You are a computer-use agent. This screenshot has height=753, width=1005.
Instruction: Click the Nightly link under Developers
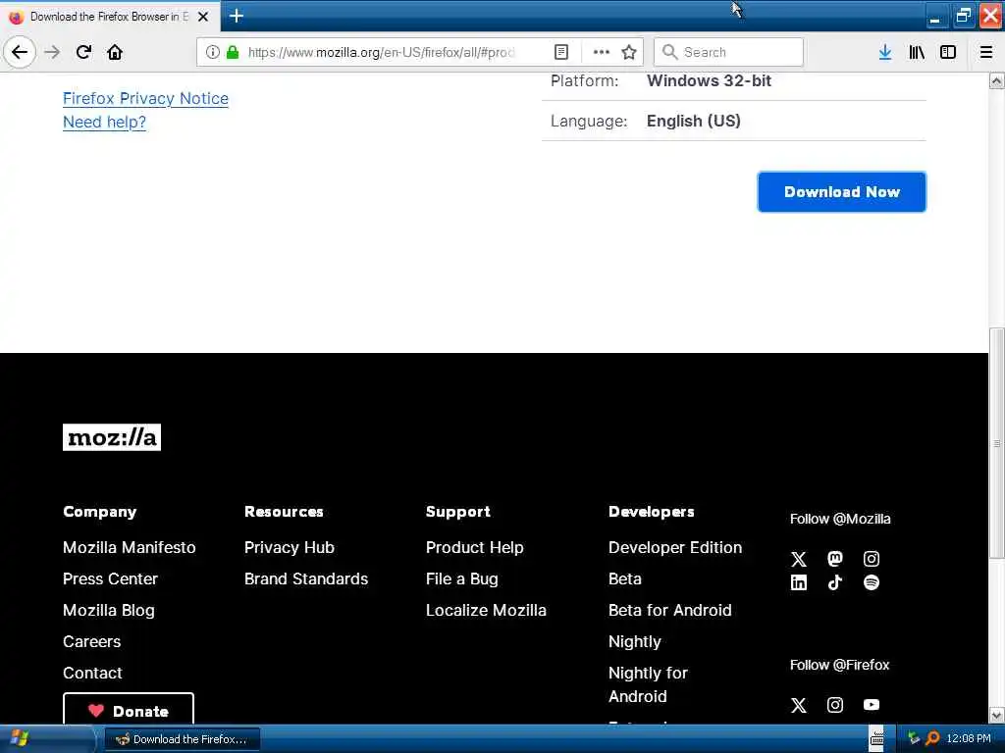point(635,641)
